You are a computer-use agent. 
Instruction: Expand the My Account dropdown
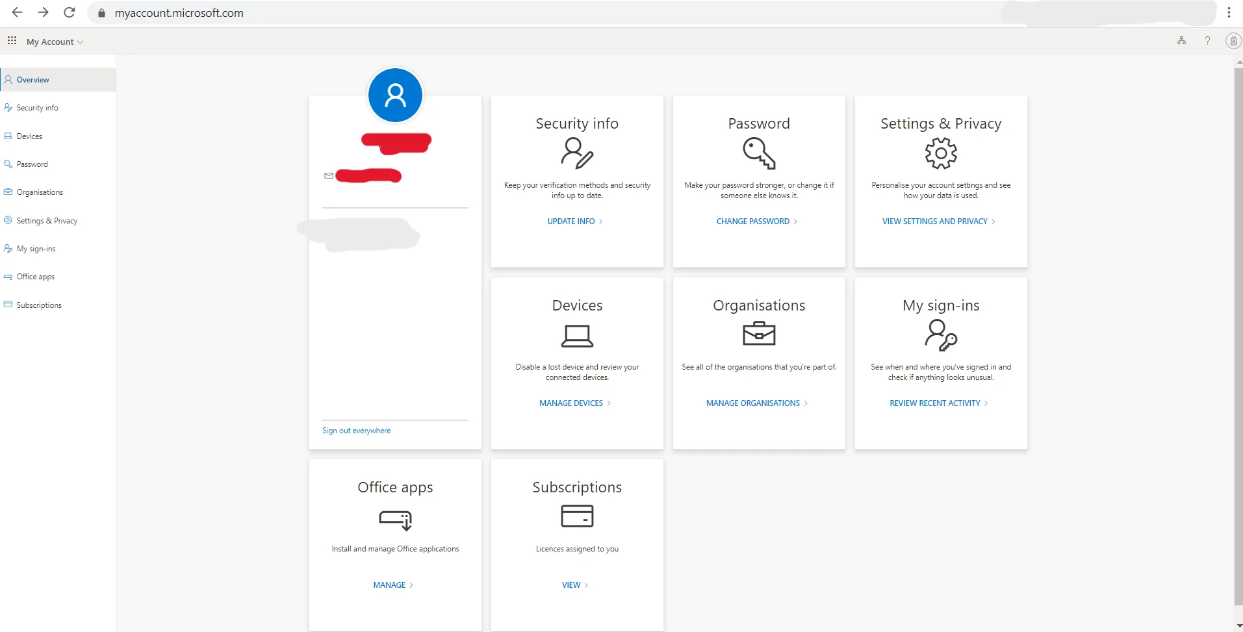point(55,42)
